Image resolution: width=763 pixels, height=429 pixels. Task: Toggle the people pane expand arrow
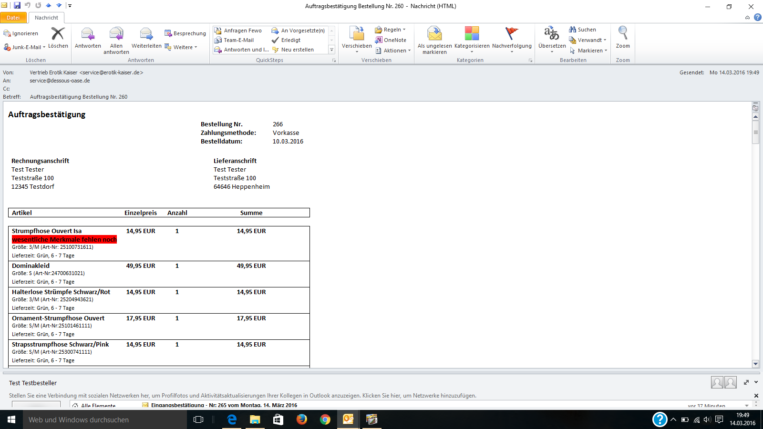click(756, 382)
